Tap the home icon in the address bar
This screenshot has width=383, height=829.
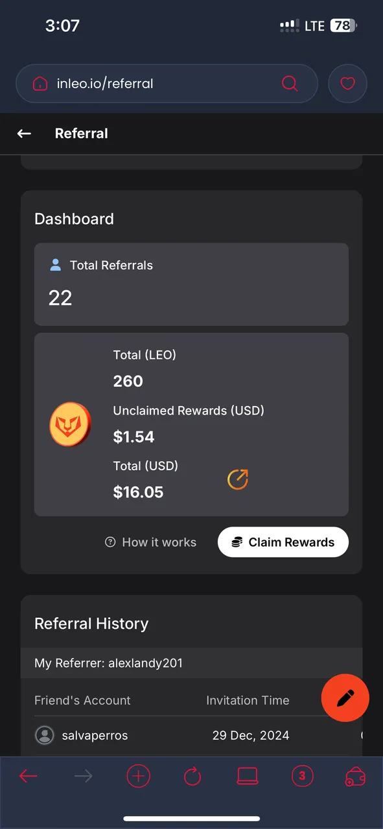tap(40, 84)
